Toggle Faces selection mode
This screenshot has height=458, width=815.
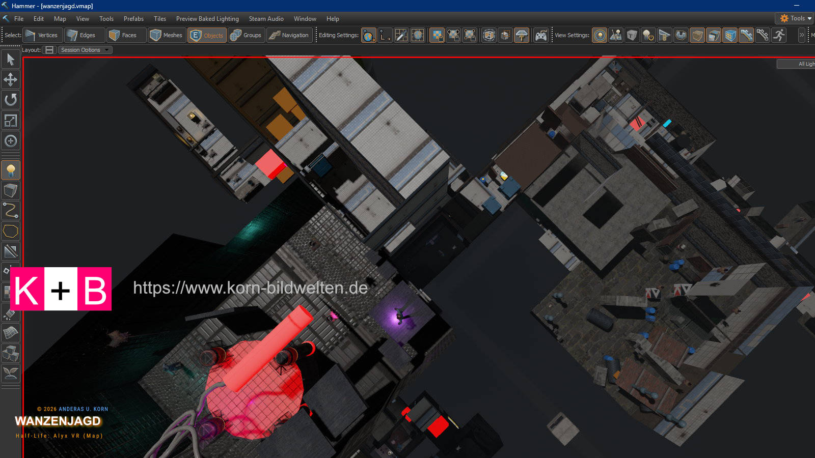(126, 35)
